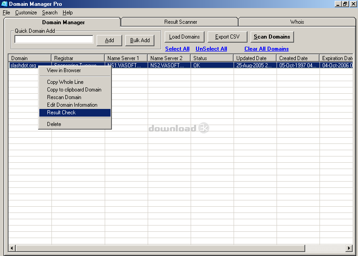Restore down the Domain Manager Pro window
This screenshot has height=256, width=358.
(x=345, y=4)
